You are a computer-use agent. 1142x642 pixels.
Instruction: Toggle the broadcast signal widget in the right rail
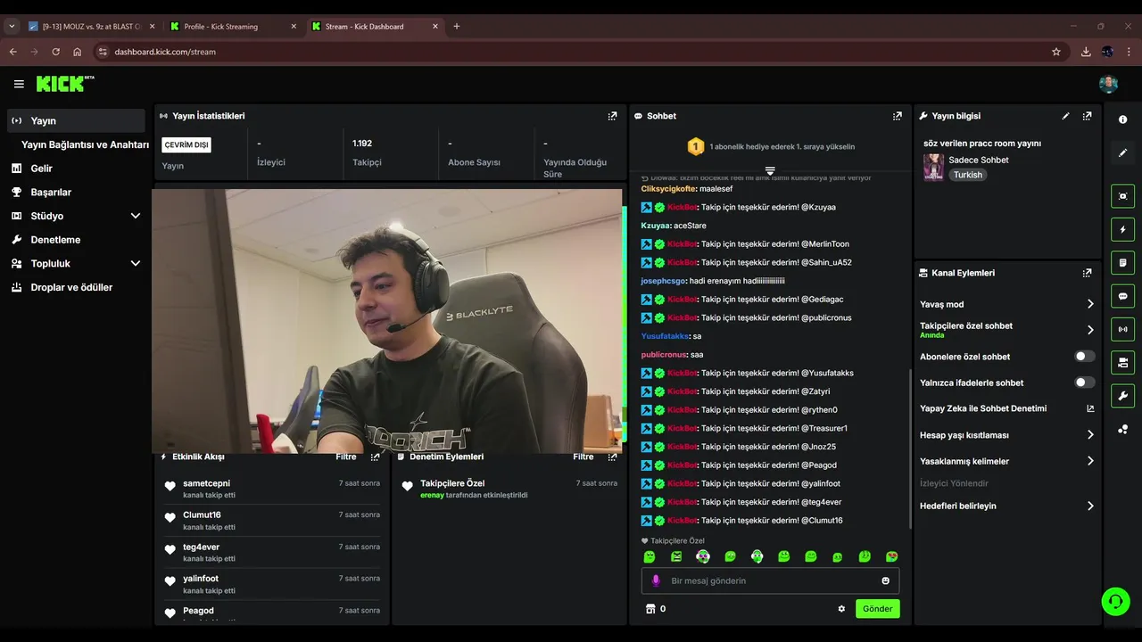[1122, 329]
